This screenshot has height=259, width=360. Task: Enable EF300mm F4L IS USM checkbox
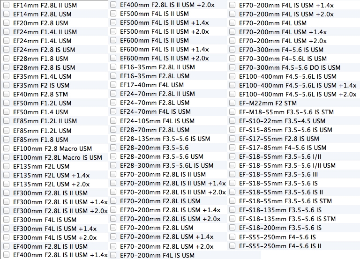click(7, 220)
